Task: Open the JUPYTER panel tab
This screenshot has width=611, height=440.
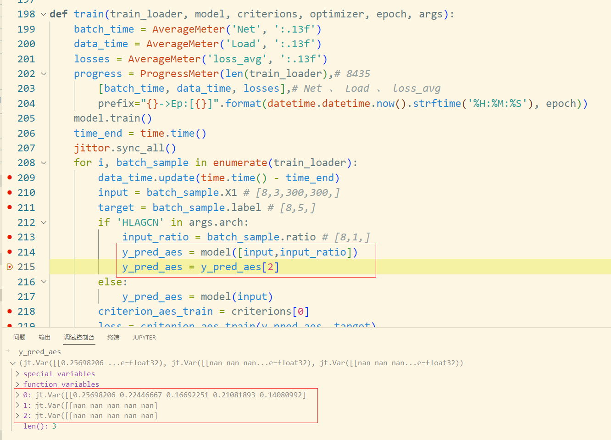Action: click(x=144, y=337)
